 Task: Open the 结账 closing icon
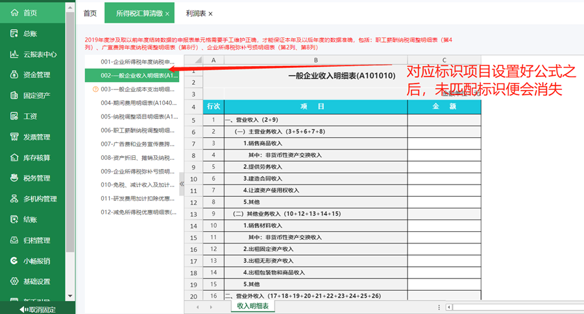[14, 219]
